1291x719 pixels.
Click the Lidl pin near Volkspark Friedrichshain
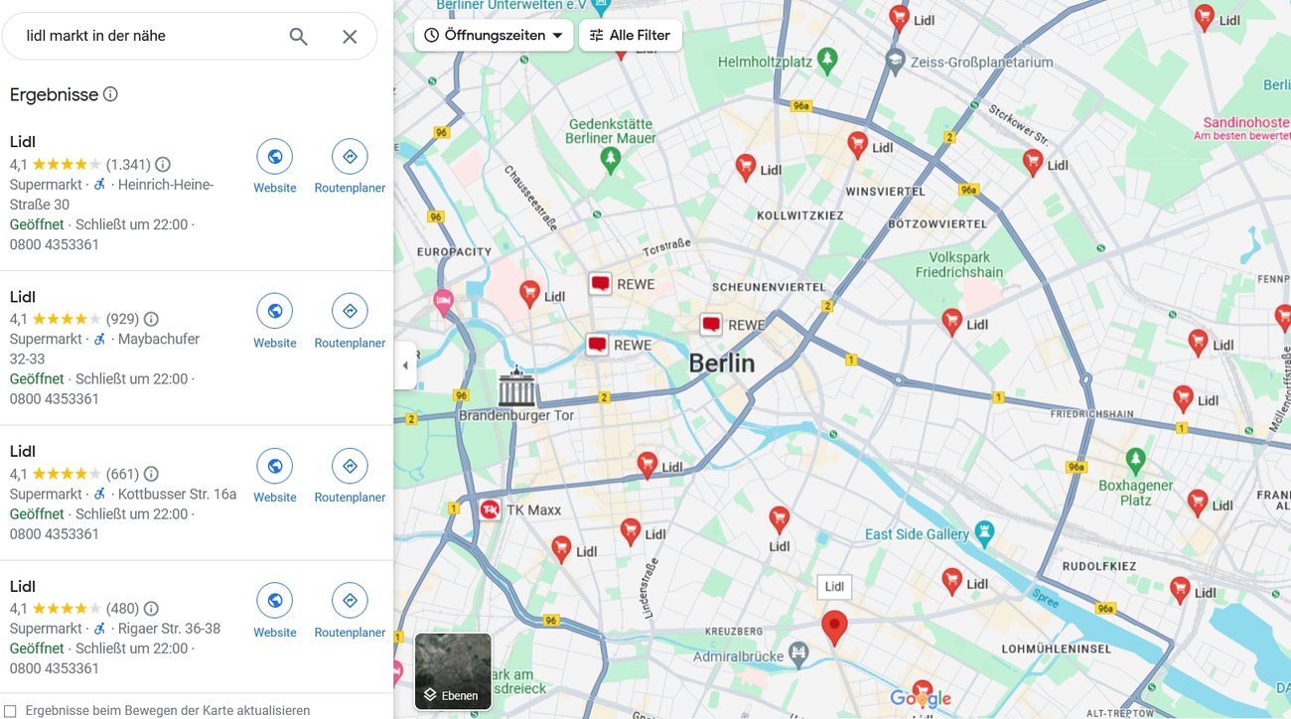coord(951,322)
